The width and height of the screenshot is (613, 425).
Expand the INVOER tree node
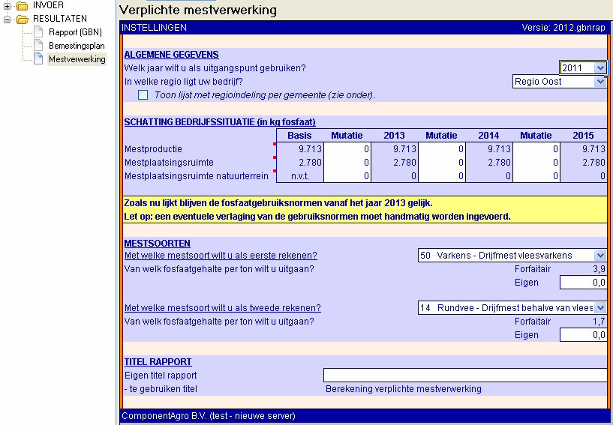coord(8,6)
